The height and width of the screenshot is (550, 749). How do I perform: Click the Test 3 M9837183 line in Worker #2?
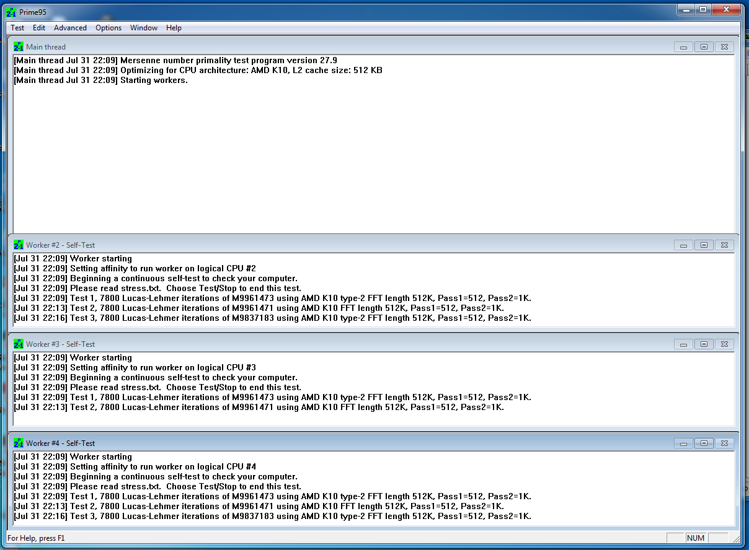[x=273, y=318]
